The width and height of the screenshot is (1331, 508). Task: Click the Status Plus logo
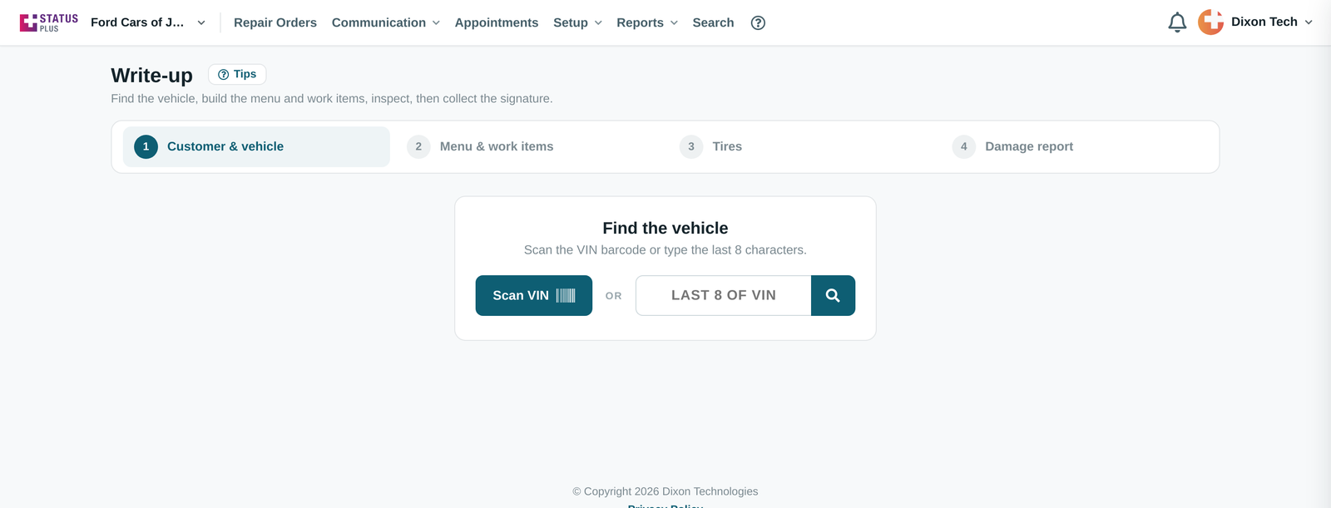(x=49, y=22)
